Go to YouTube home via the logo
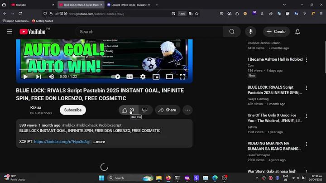The width and height of the screenshot is (326, 183). pos(33,32)
